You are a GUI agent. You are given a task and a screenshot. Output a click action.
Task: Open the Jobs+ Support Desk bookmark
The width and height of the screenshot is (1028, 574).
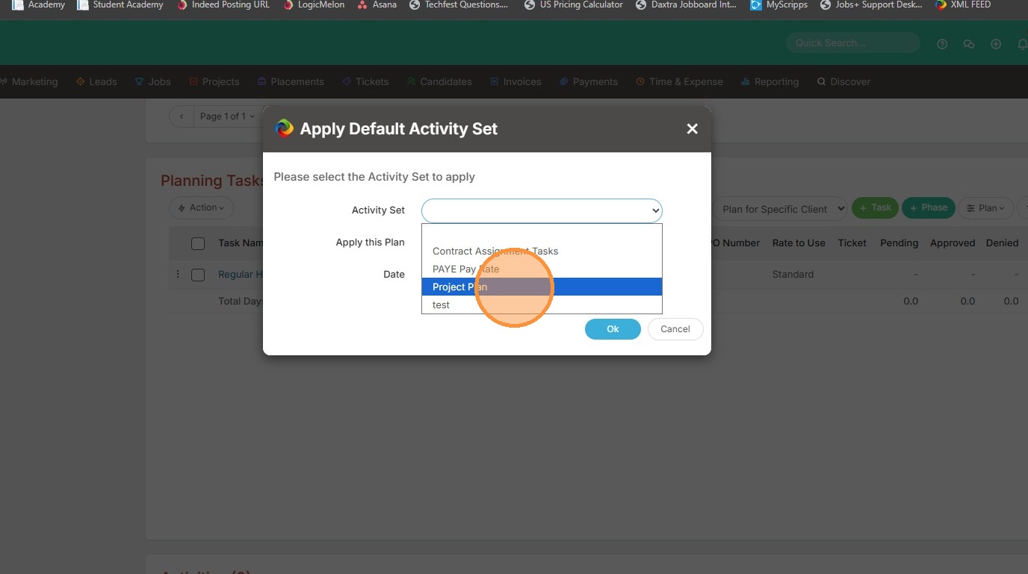[871, 4]
